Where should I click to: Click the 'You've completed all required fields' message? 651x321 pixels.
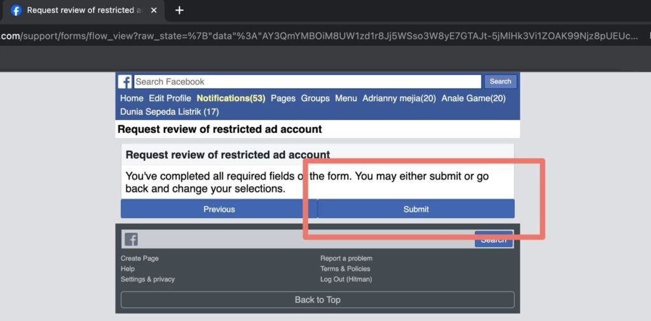point(307,182)
